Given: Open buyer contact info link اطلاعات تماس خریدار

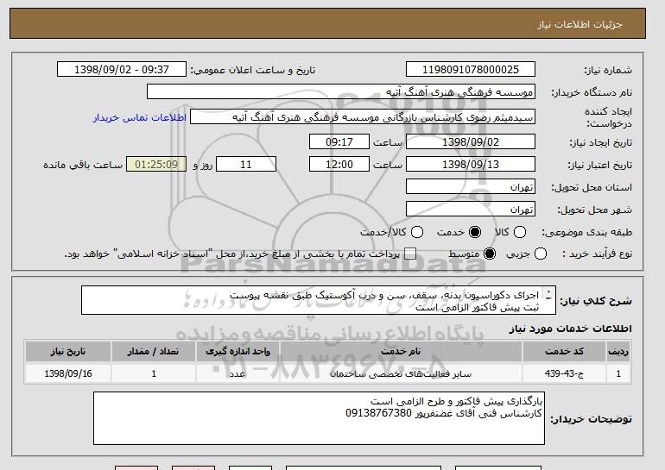Looking at the screenshot, I should [x=140, y=117].
